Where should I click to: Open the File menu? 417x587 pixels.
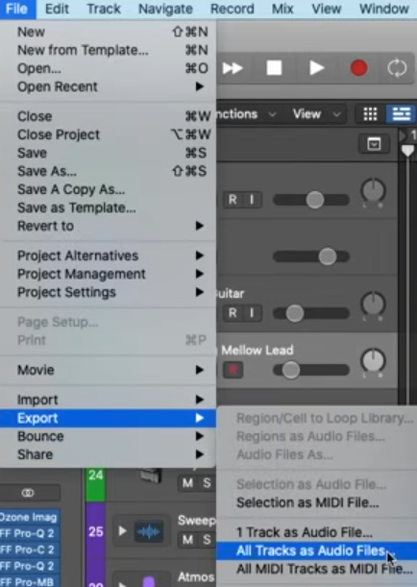17,9
